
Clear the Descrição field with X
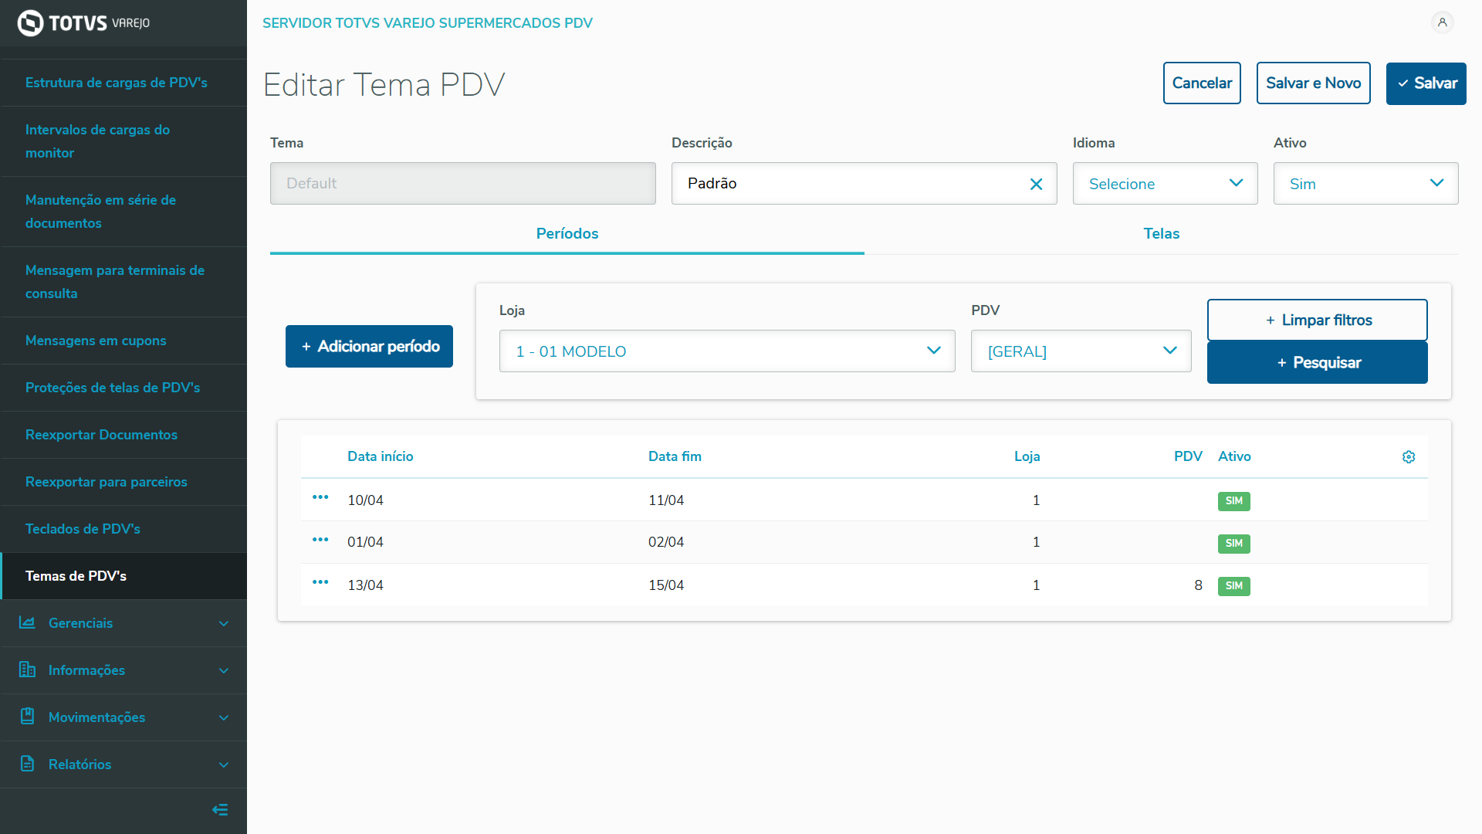tap(1036, 184)
